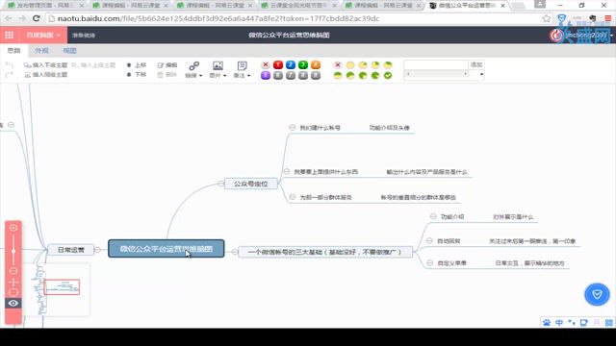Set priority 5 purple badge
Viewport: 616px width, 346px height.
266,75
